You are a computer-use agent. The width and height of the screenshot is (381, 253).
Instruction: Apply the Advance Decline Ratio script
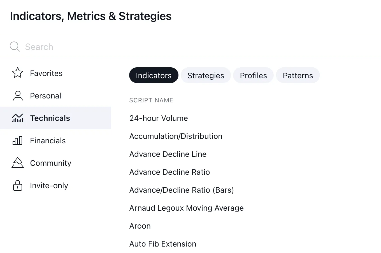coord(169,172)
